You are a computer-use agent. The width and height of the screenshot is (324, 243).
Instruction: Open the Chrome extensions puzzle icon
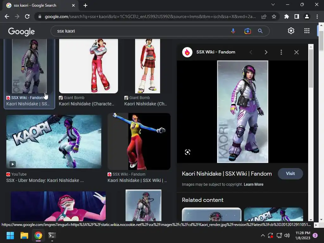pos(287,16)
